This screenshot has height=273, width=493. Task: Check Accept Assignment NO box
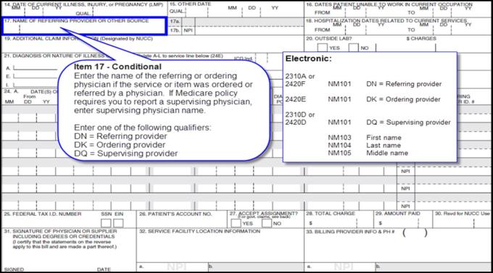pos(267,223)
